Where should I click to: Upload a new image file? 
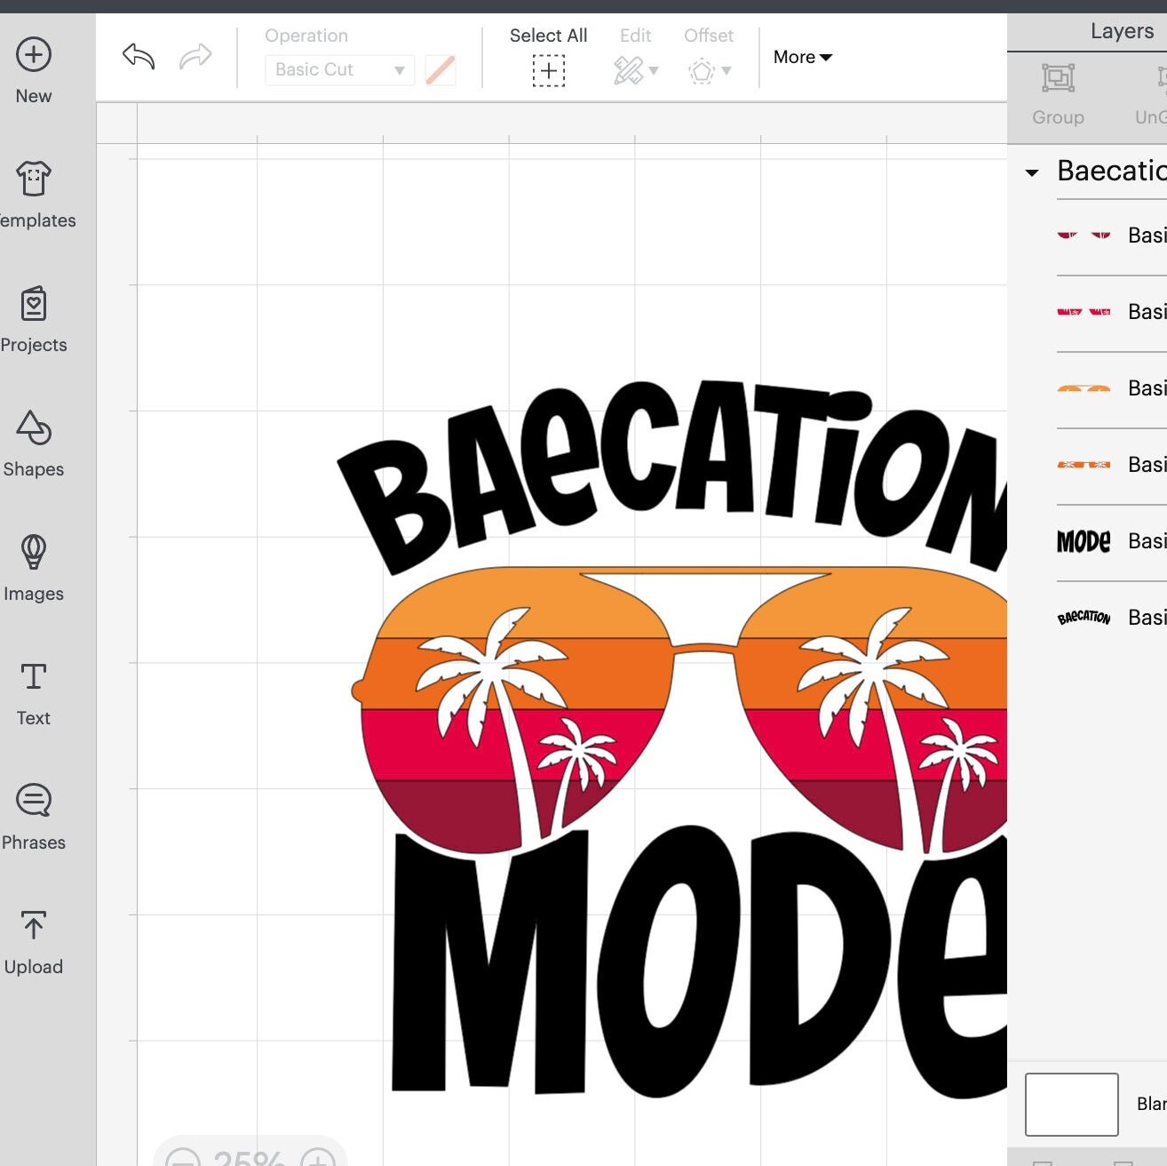[x=33, y=940]
